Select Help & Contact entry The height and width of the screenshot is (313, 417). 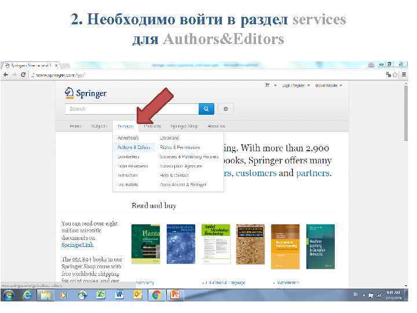click(174, 175)
